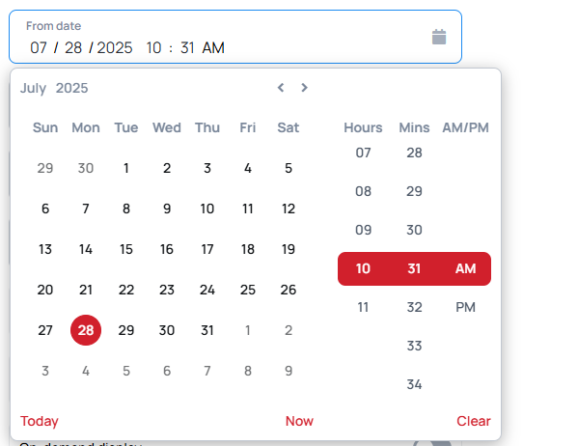Go to previous month with left chevron
Viewport: 578px width, 446px height.
[281, 88]
